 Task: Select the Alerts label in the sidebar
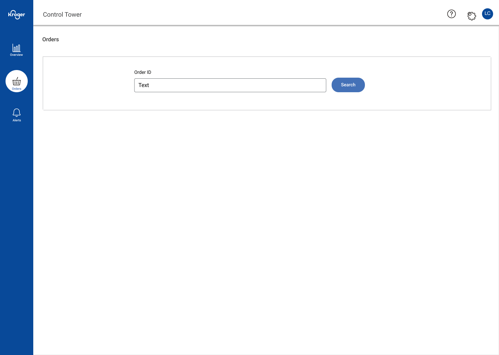pyautogui.click(x=17, y=120)
